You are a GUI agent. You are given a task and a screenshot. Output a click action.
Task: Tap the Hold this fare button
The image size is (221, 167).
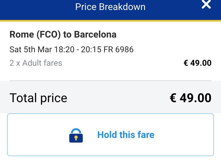click(111, 135)
